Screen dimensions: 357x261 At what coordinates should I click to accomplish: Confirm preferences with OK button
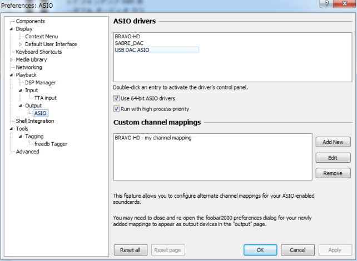[260, 250]
